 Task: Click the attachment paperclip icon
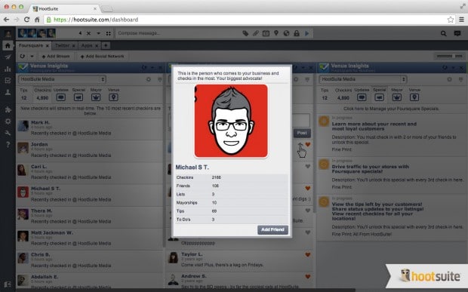pyautogui.click(x=255, y=33)
